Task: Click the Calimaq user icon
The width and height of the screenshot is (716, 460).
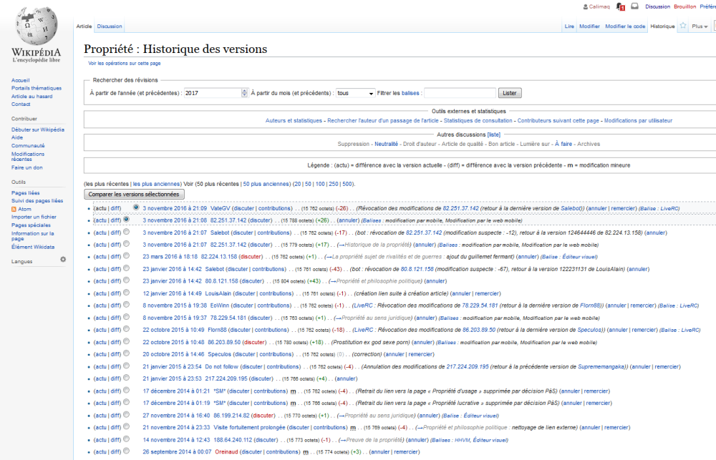Action: (586, 7)
